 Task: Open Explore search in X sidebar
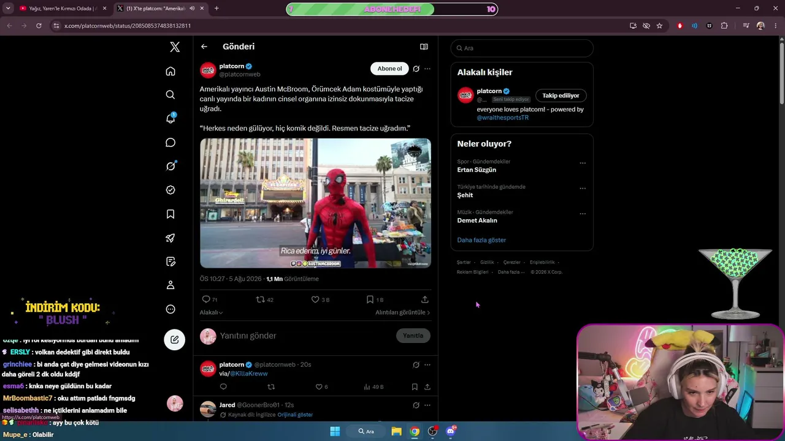click(x=170, y=95)
